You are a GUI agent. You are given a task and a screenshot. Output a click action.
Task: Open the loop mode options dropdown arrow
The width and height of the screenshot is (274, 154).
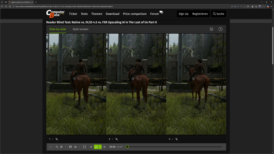coord(100,147)
